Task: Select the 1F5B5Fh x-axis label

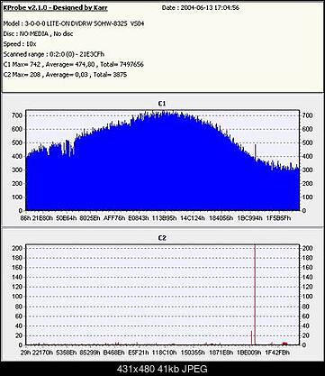Action: coord(278,218)
